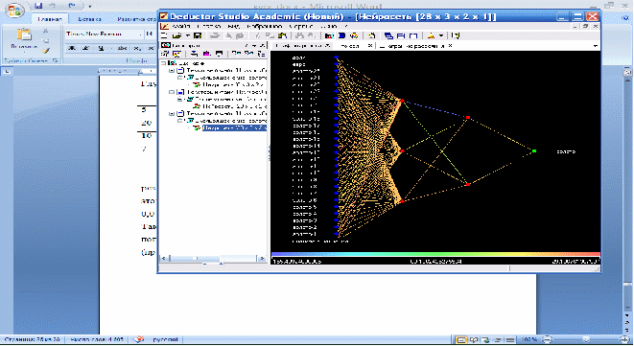
Task: Open Customize Quick Access Toolbar dropdown in Word
Action: pyautogui.click(x=90, y=6)
